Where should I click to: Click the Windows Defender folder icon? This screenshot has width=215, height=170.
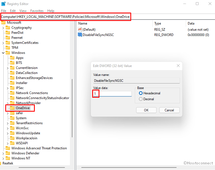pos(8,153)
